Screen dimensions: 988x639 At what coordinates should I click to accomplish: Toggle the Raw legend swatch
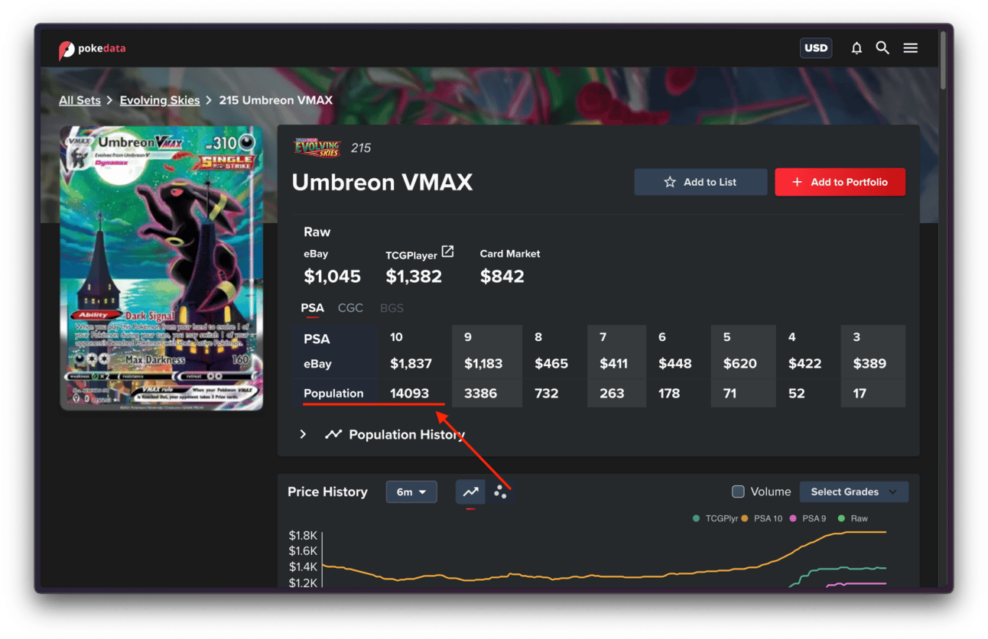tap(841, 518)
